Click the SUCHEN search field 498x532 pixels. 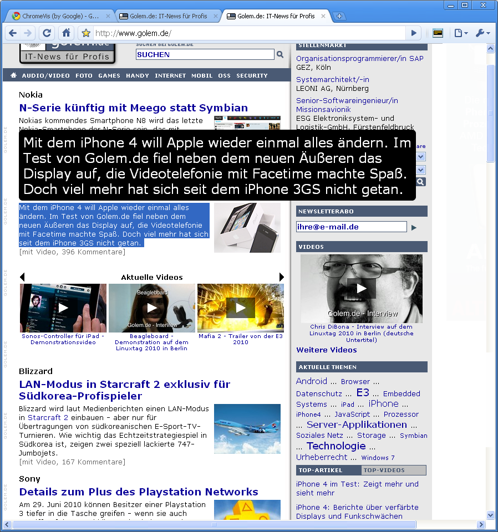(205, 55)
